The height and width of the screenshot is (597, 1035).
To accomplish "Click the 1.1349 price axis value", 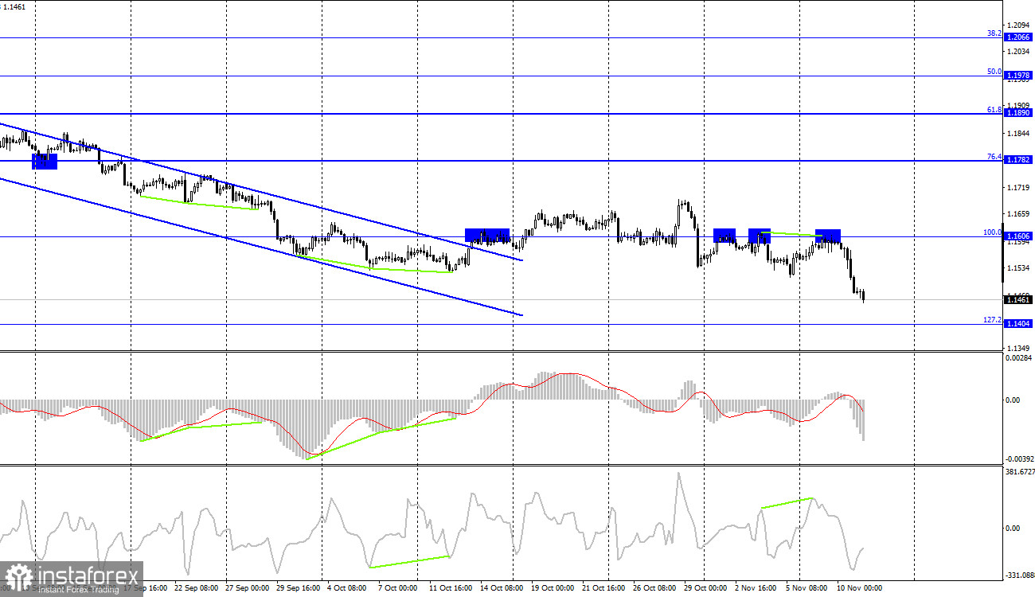I will [x=1020, y=349].
